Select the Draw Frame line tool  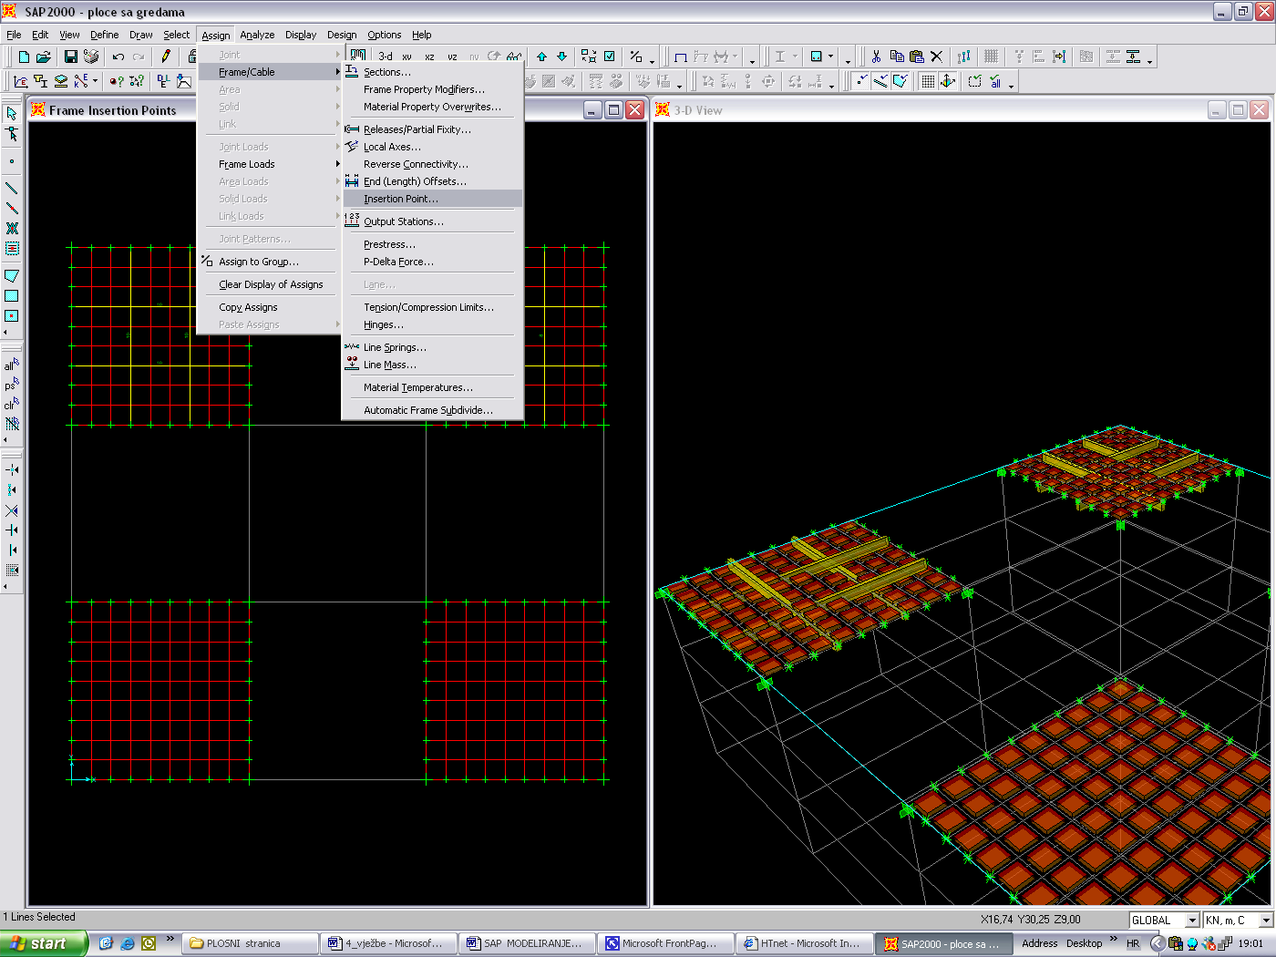click(12, 188)
